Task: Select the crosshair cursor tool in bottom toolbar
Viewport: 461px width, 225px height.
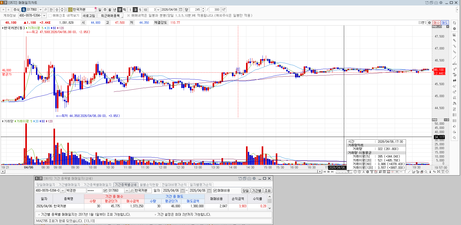Action: (397, 172)
